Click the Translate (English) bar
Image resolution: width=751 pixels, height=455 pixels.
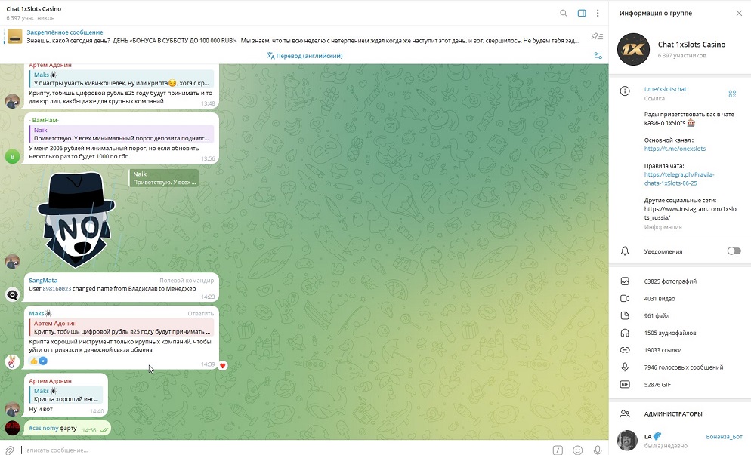pyautogui.click(x=304, y=56)
